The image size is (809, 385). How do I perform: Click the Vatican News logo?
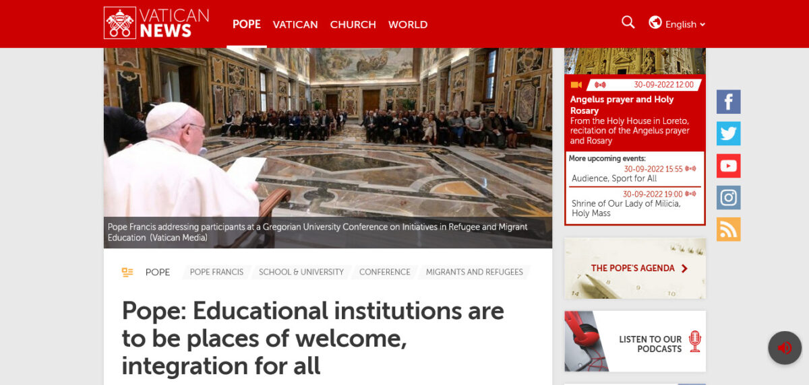[156, 23]
